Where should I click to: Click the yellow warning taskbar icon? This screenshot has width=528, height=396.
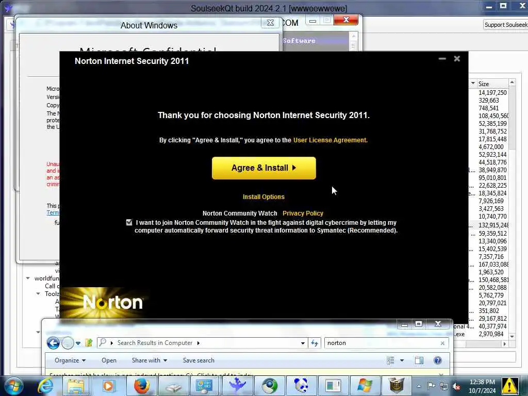[510, 386]
